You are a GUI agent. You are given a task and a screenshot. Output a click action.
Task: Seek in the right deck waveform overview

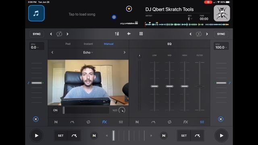pos(187,25)
